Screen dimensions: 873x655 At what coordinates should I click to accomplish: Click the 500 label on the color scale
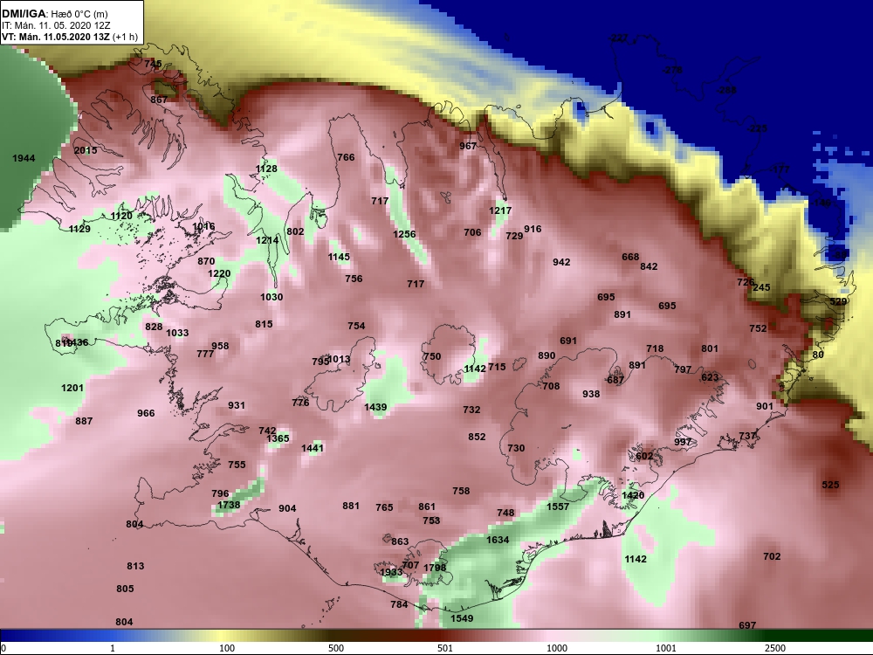coord(336,648)
